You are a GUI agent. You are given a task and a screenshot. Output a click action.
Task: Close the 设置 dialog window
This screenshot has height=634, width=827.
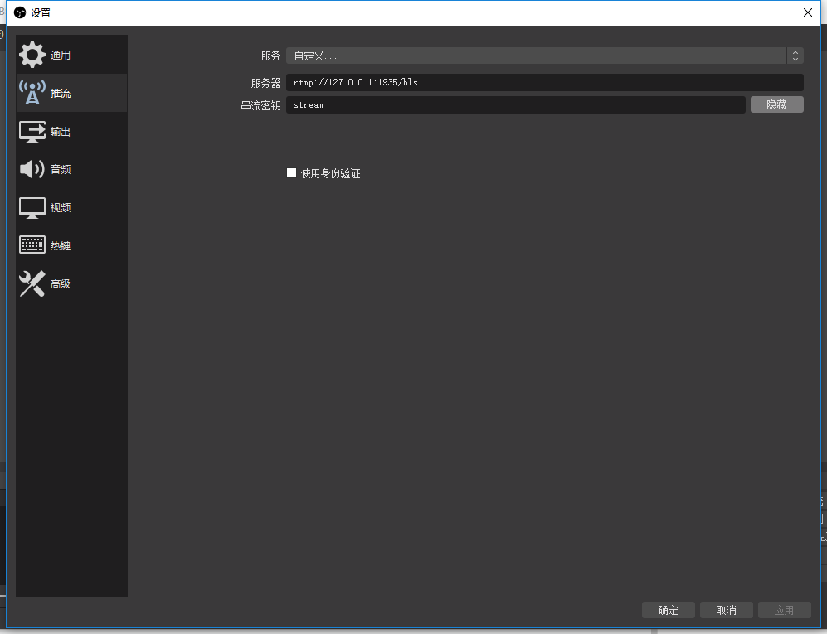807,12
